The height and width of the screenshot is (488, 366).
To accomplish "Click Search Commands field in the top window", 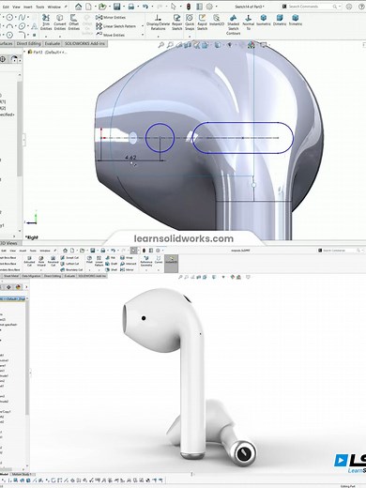I will [x=312, y=7].
